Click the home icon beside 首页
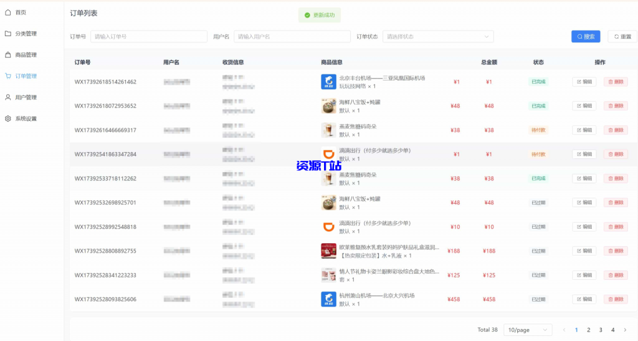The width and height of the screenshot is (638, 341). point(7,12)
